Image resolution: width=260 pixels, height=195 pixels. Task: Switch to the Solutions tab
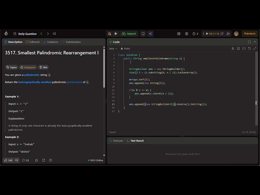coord(51,42)
